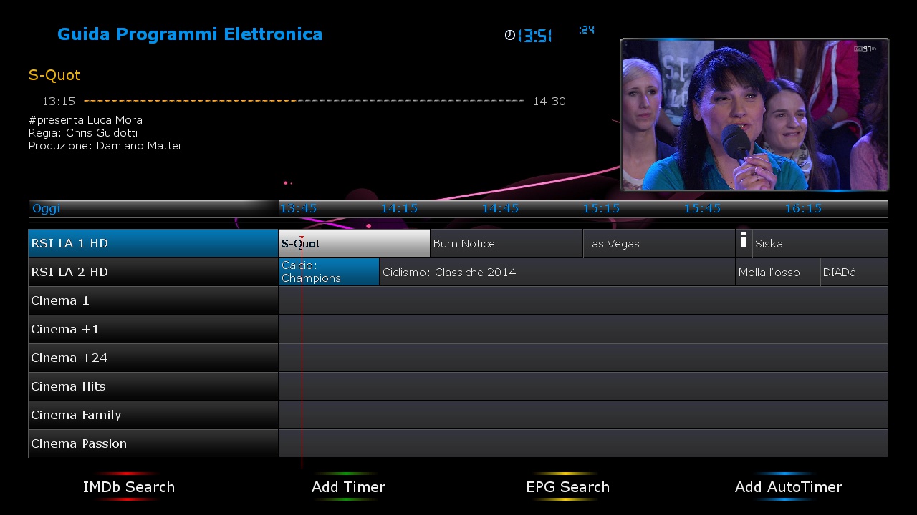The height and width of the screenshot is (515, 917).
Task: Click the Oggi day label
Action: pos(47,208)
